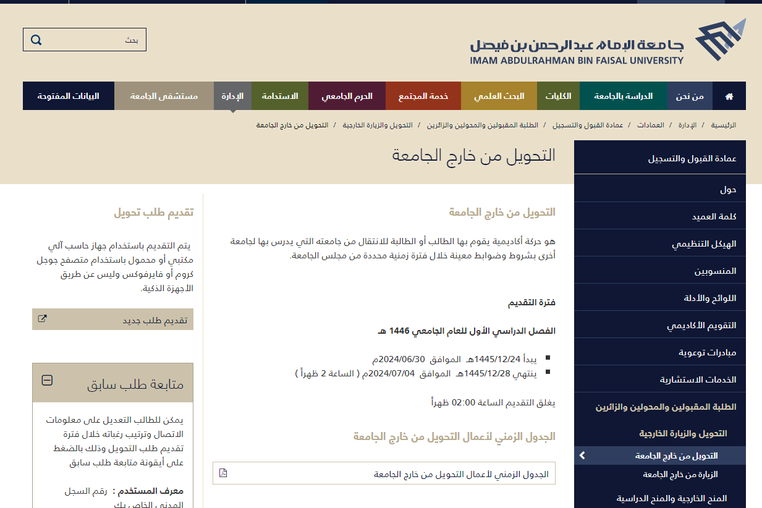This screenshot has width=762, height=508.
Task: Click the PDF icon beside the timeline document
Action: pos(223,473)
